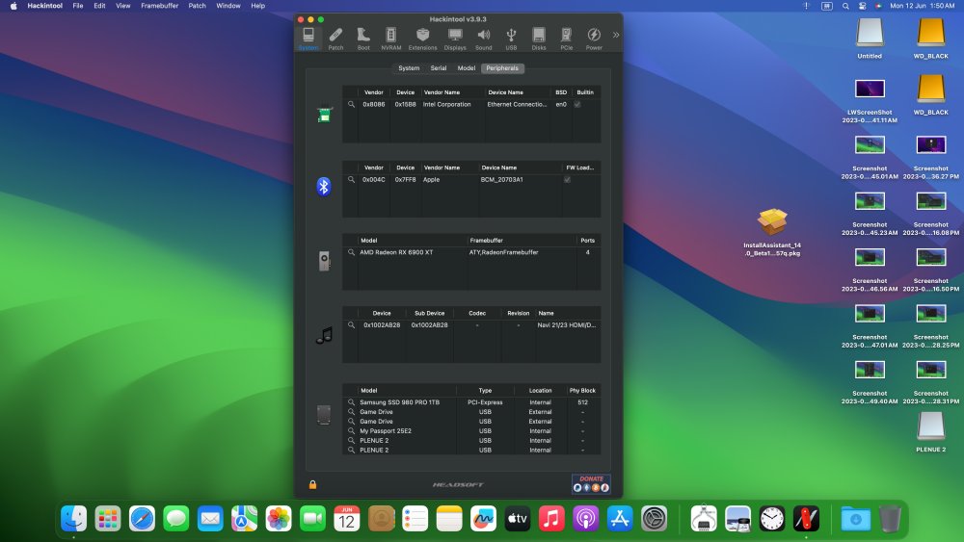Select the Untitled drive on desktop
The width and height of the screenshot is (964, 542).
(870, 39)
